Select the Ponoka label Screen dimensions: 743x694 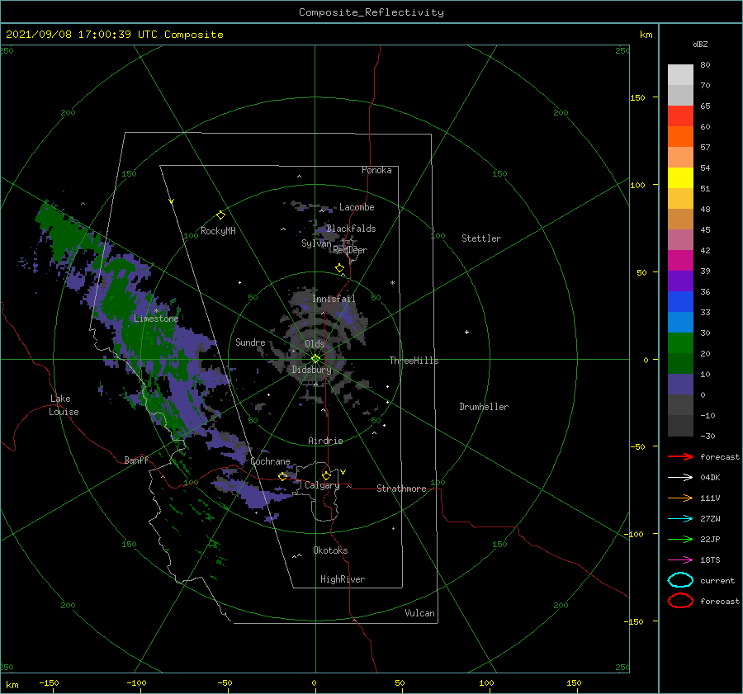point(376,170)
